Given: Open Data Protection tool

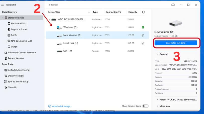Looking at the screenshot, I should click(16, 76).
